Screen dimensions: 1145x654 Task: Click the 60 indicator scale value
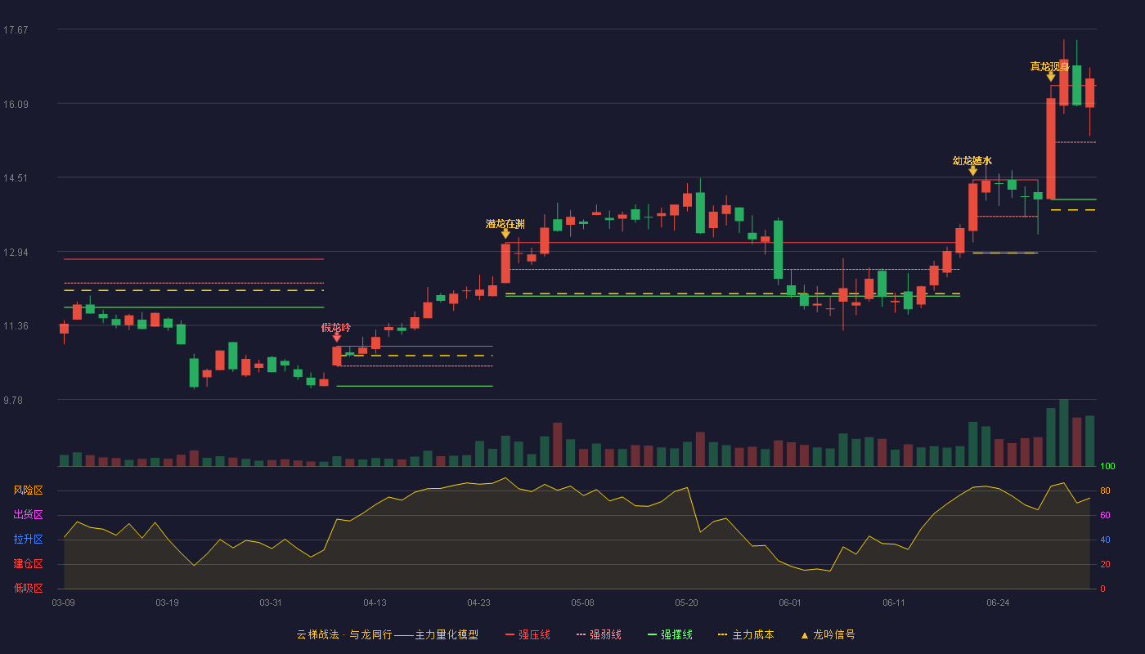tap(1105, 515)
